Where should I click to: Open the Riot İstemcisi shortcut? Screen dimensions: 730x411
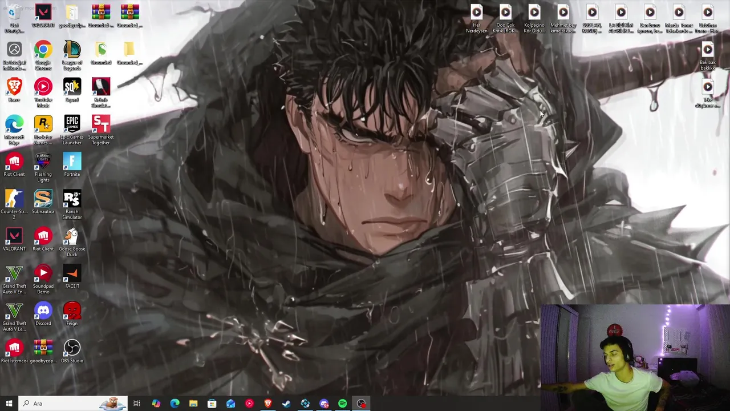pos(14,351)
